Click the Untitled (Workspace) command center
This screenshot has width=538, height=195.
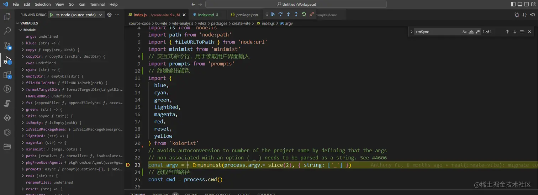click(296, 4)
